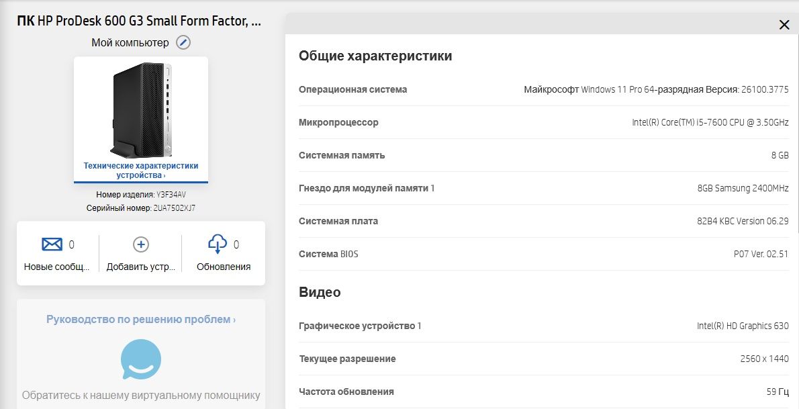Image resolution: width=799 pixels, height=409 pixels.
Task: Click the 8GB Samsung 2400MHz value
Action: tap(743, 188)
